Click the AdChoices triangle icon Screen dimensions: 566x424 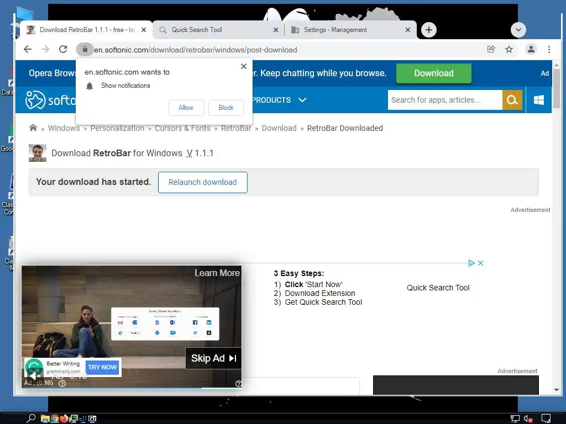[x=471, y=263]
